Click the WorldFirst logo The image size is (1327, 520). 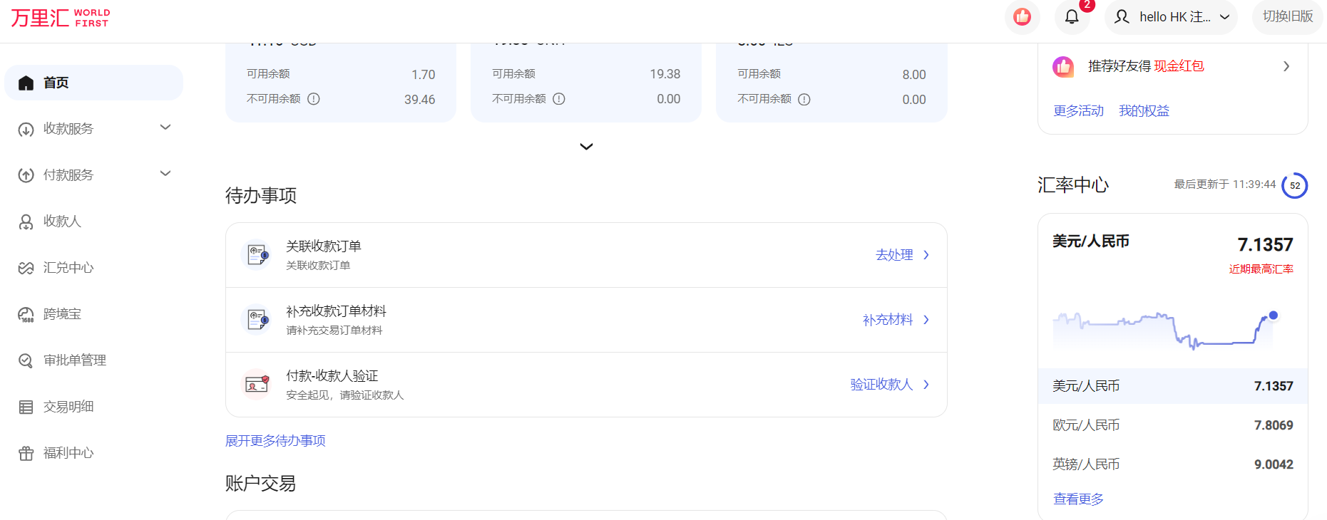(61, 18)
